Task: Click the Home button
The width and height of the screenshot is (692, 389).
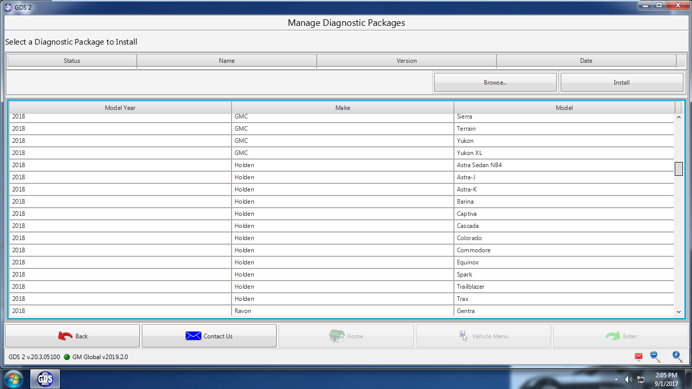Action: (346, 336)
